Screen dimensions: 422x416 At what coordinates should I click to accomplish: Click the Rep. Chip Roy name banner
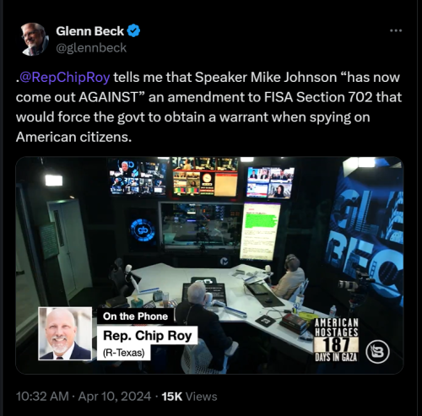tap(147, 335)
